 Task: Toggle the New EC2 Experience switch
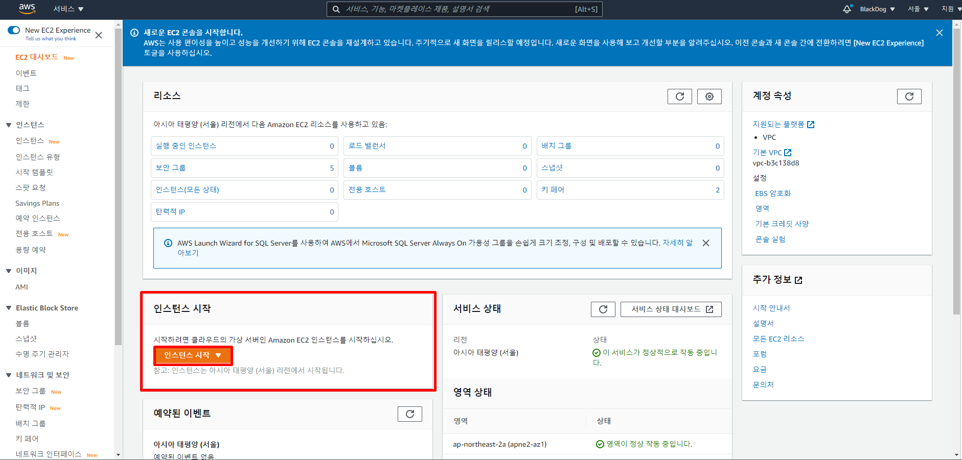click(x=14, y=30)
